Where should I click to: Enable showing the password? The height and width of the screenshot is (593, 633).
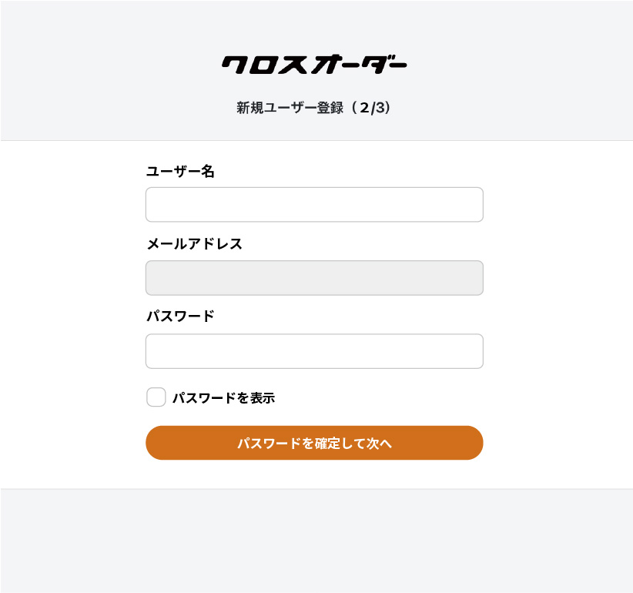pyautogui.click(x=156, y=397)
